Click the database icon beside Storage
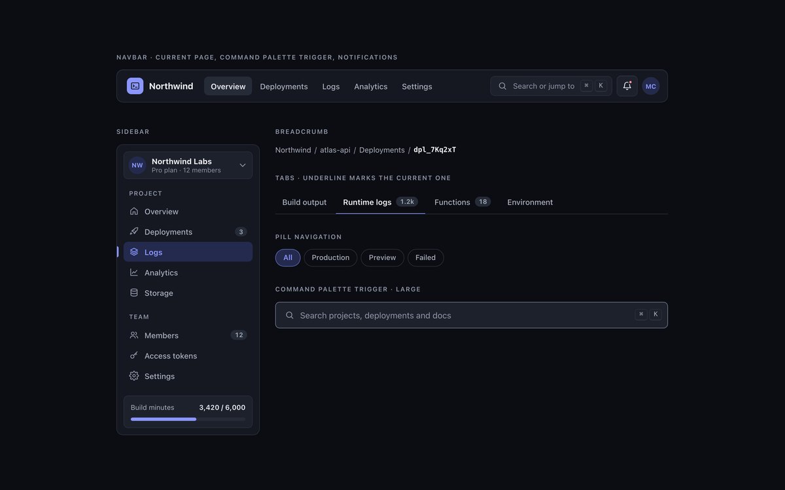This screenshot has height=490, width=785. coord(134,293)
